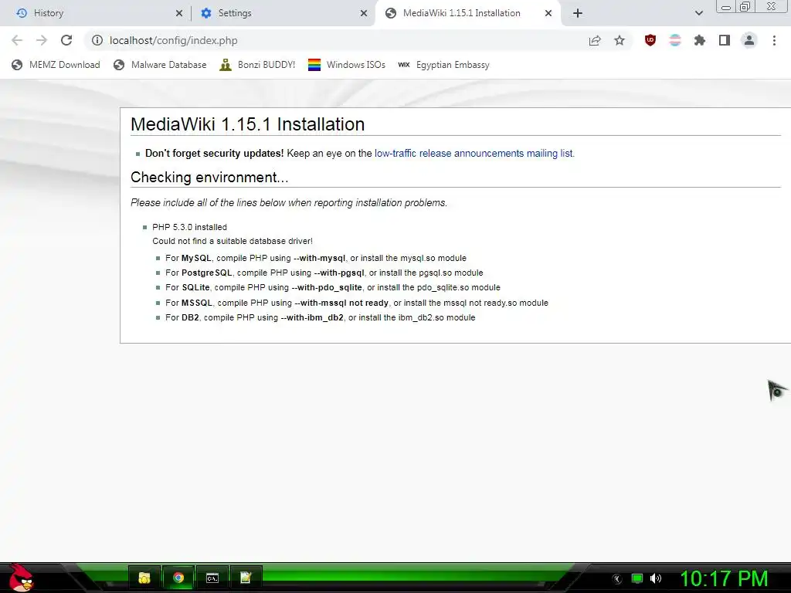Click the 'Checking environment...' heading
Image resolution: width=791 pixels, height=593 pixels.
click(x=209, y=178)
